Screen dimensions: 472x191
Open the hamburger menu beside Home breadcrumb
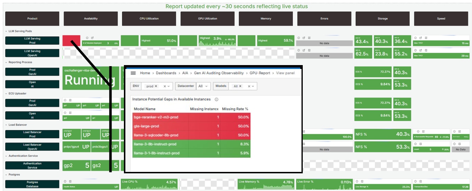click(x=133, y=73)
